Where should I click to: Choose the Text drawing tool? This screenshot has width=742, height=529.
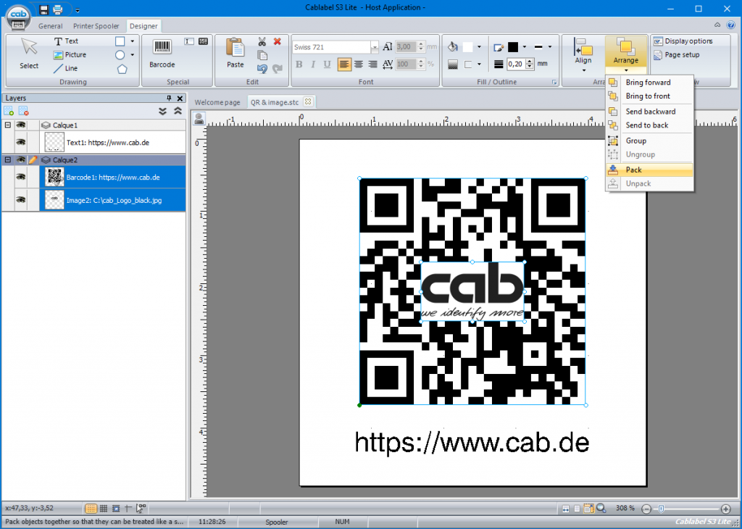pyautogui.click(x=66, y=41)
